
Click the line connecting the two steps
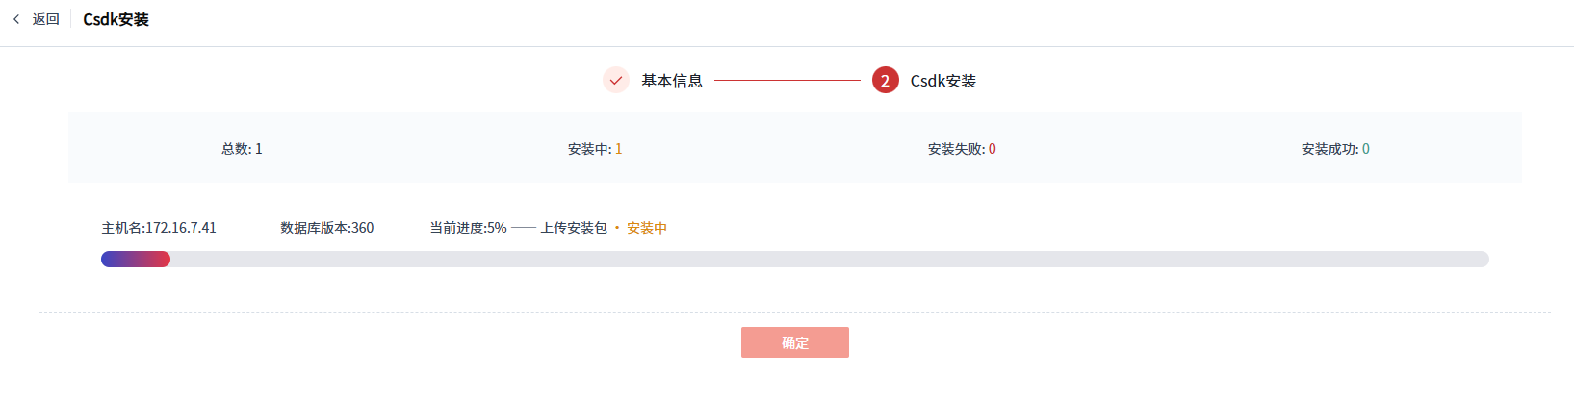tap(787, 81)
